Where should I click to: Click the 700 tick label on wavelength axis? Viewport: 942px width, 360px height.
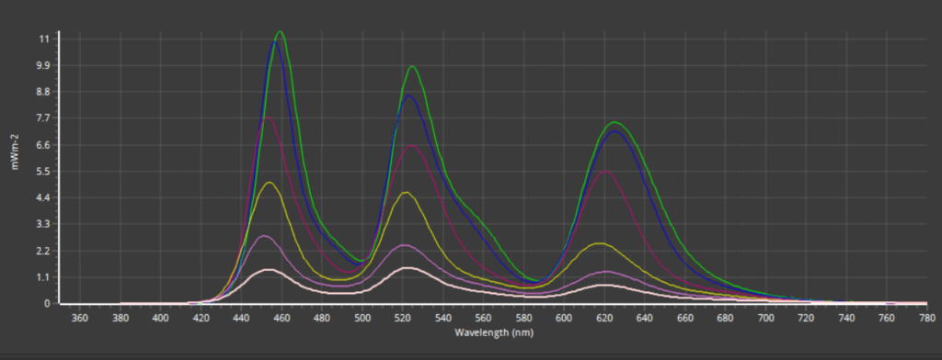pyautogui.click(x=765, y=318)
